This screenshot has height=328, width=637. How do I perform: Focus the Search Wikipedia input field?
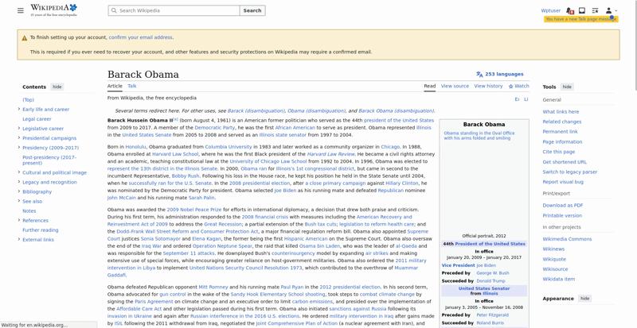point(174,10)
